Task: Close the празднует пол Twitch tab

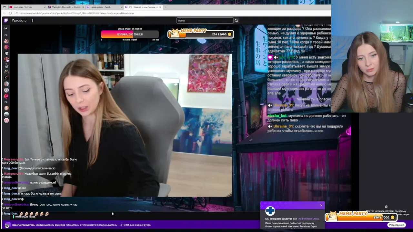Action: click(x=122, y=7)
